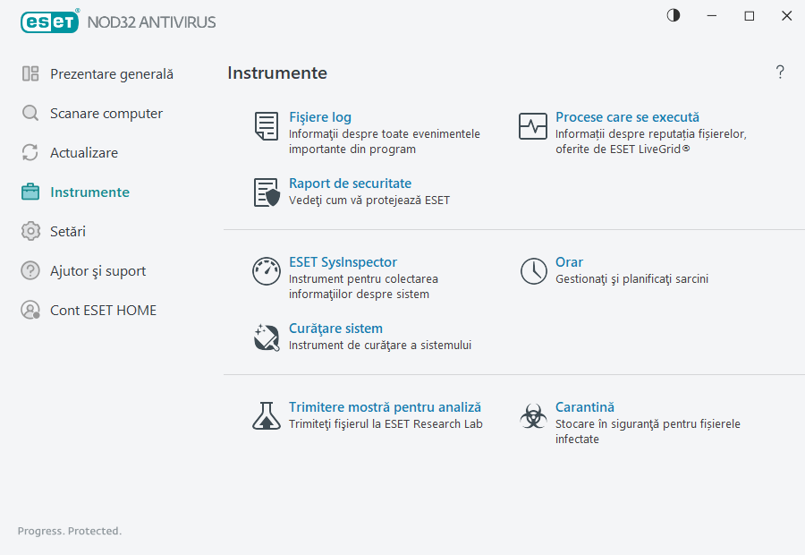805x555 pixels.
Task: Click the ESET logo badge
Action: 50,21
